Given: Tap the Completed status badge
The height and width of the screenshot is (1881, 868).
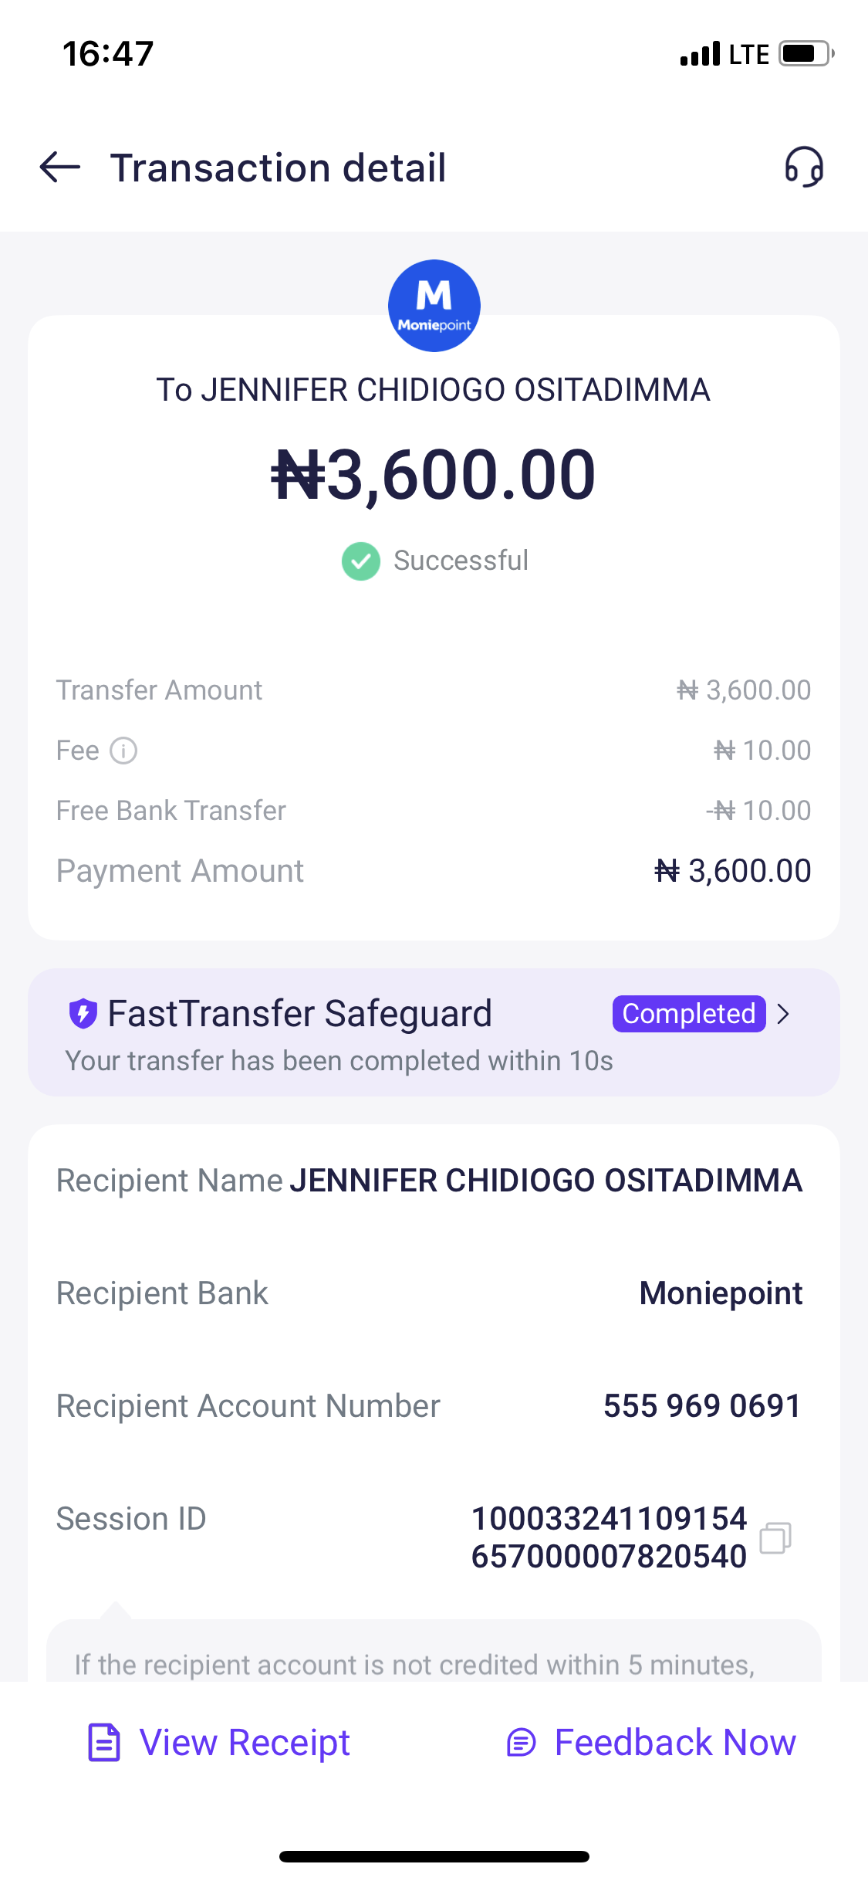Looking at the screenshot, I should coord(689,1014).
